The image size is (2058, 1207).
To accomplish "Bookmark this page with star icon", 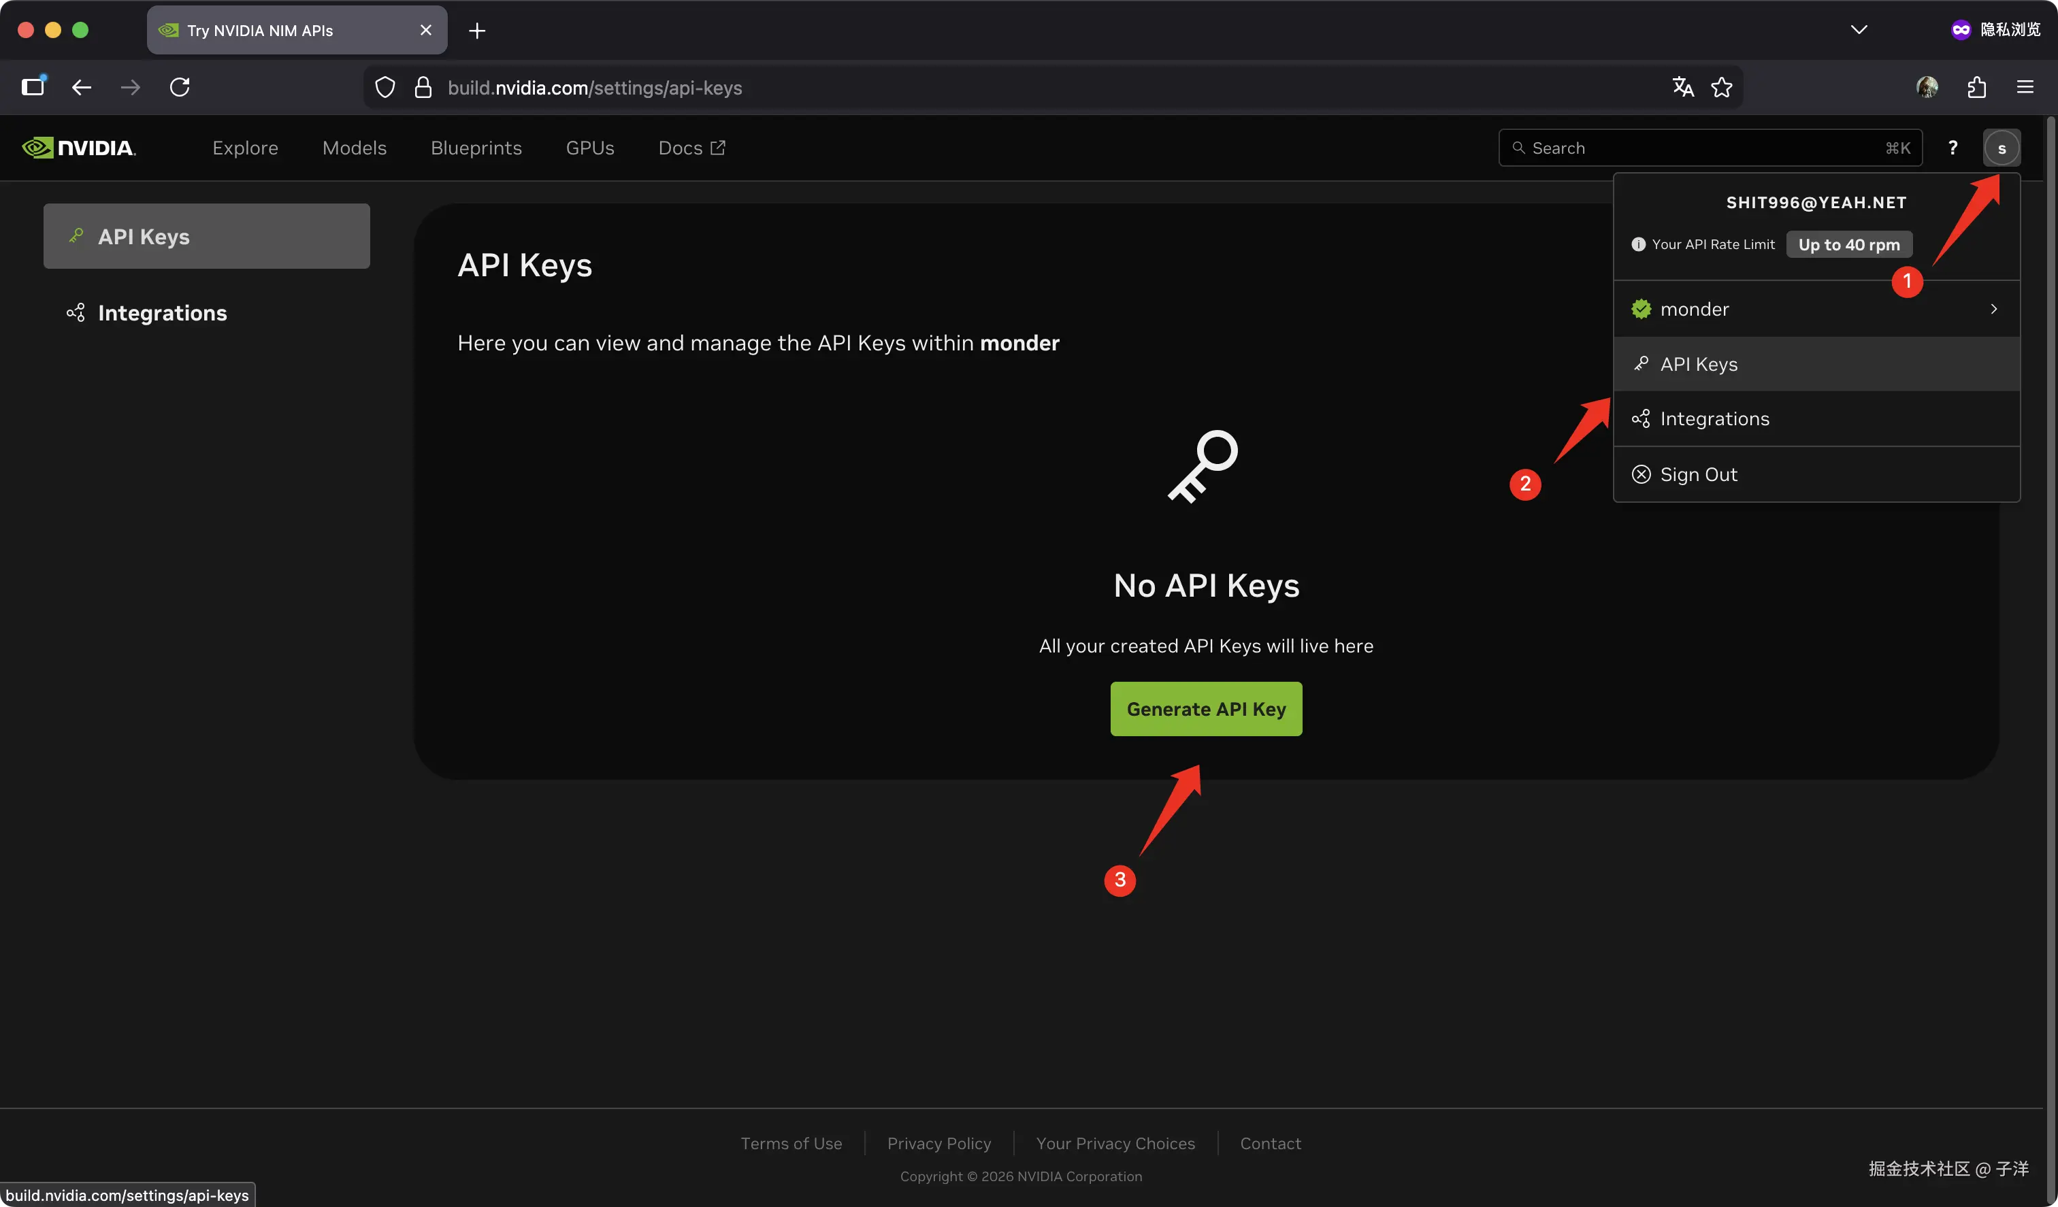I will click(1722, 87).
